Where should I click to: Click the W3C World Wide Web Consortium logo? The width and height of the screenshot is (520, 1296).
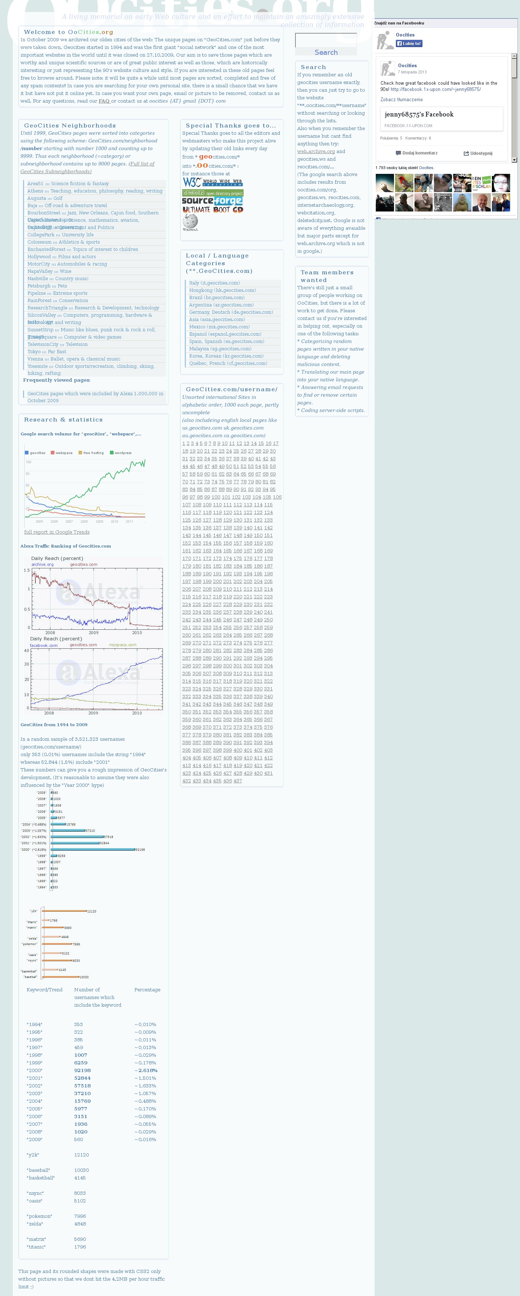coord(212,182)
